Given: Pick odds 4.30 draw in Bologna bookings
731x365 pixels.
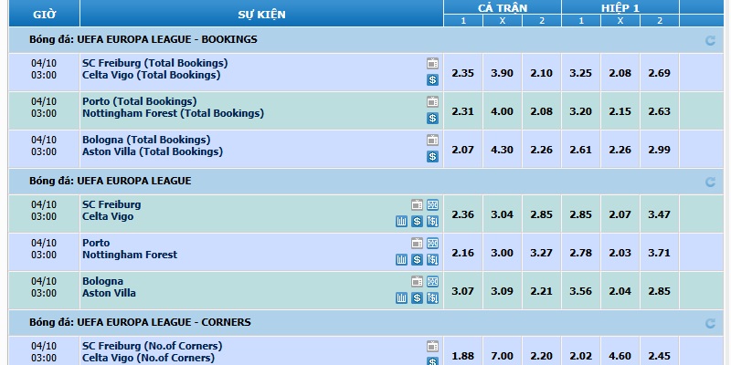Looking at the screenshot, I should pyautogui.click(x=502, y=150).
